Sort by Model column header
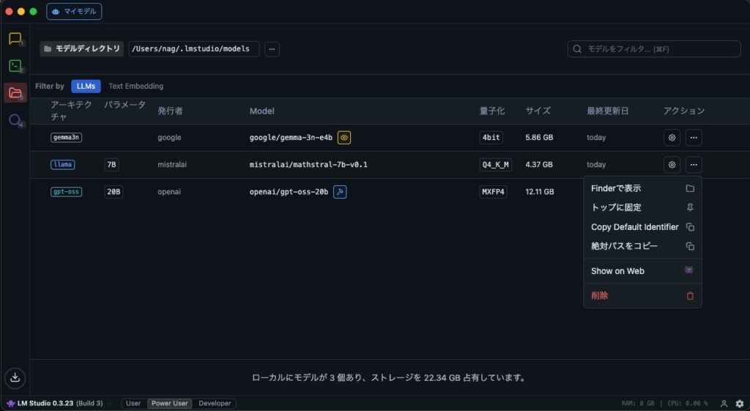Screen dimensions: 750x411 tap(261, 111)
